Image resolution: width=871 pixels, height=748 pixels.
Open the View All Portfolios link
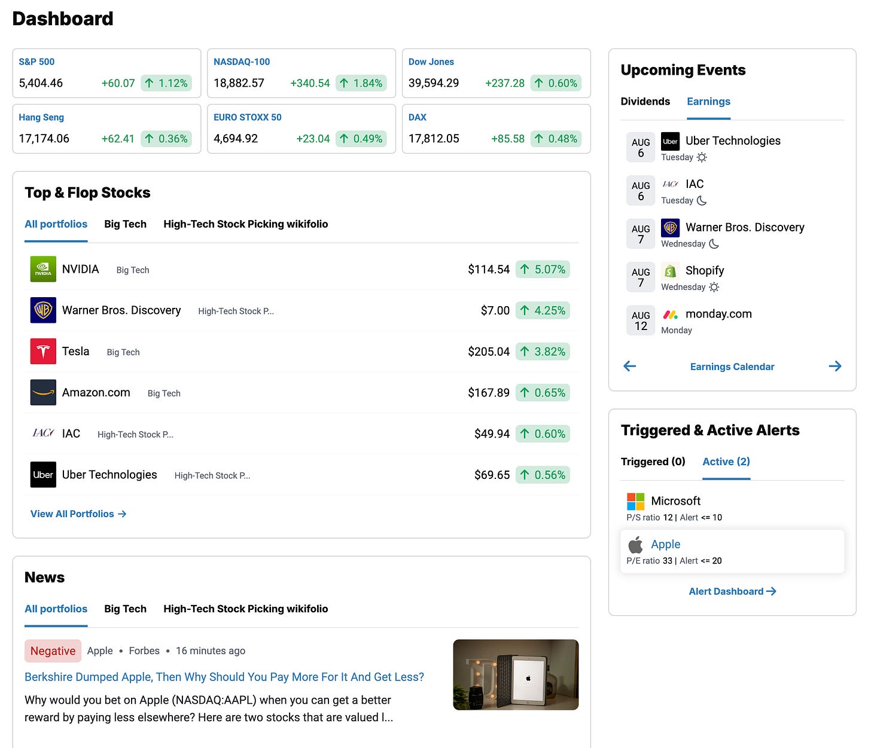[x=78, y=514]
